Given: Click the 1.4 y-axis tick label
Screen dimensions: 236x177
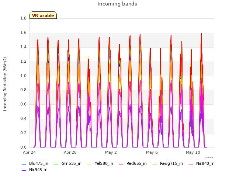Looking at the screenshot, I should pyautogui.click(x=23, y=47).
